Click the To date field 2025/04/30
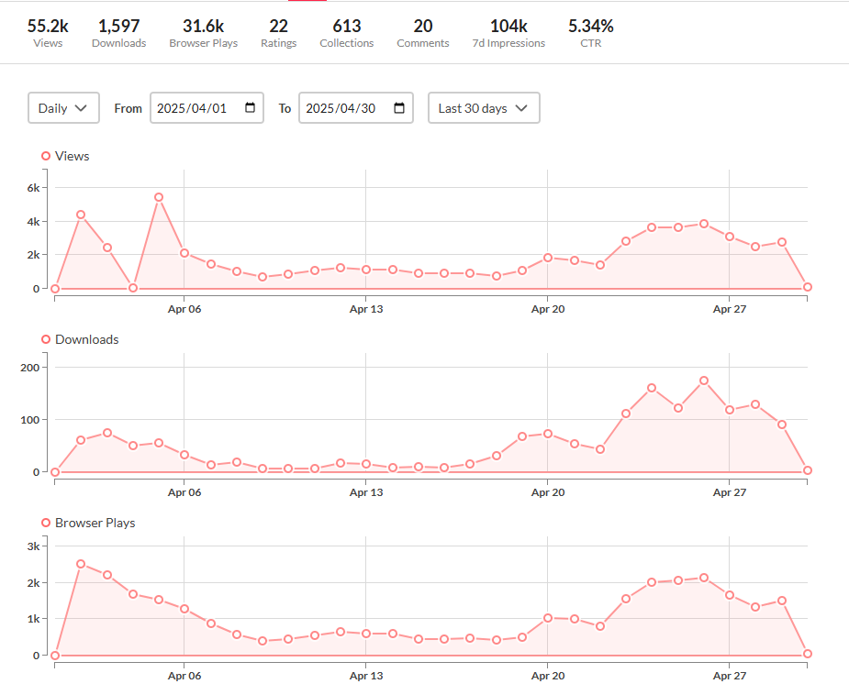Viewport: 849px width, 695px height. point(343,108)
